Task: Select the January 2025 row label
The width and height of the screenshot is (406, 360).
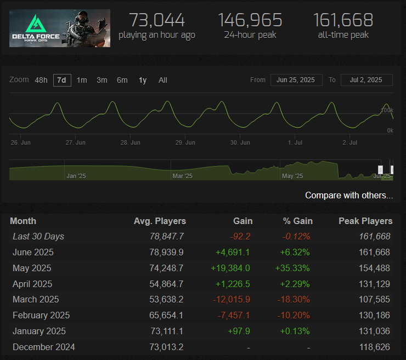Action: pyautogui.click(x=39, y=331)
